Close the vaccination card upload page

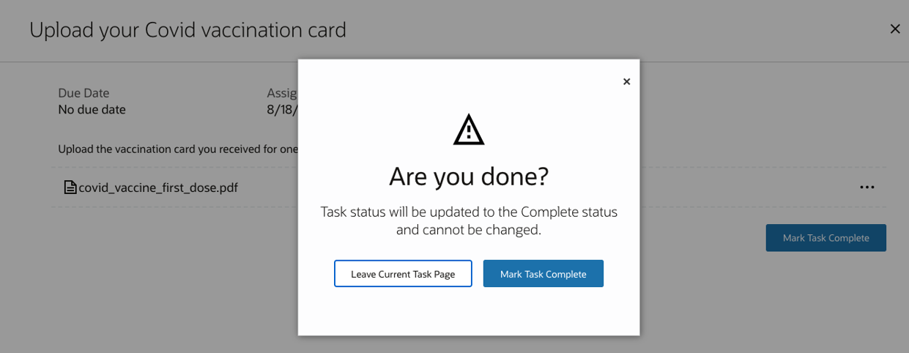tap(894, 29)
